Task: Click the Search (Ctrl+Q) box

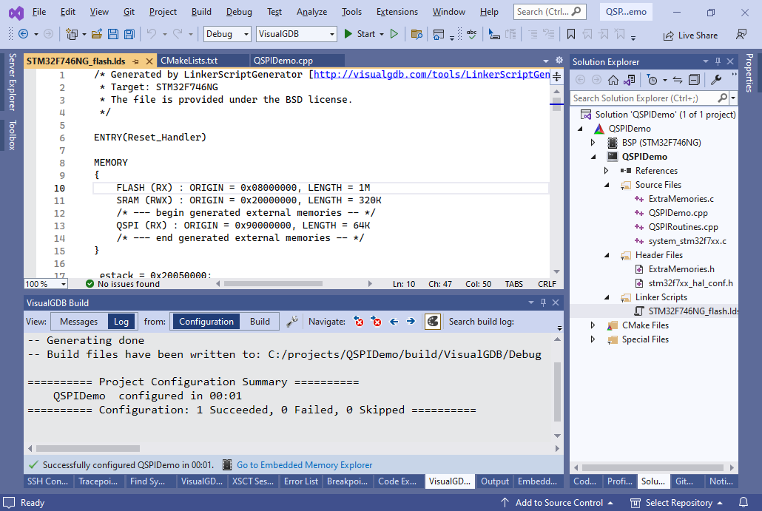Action: (x=549, y=12)
